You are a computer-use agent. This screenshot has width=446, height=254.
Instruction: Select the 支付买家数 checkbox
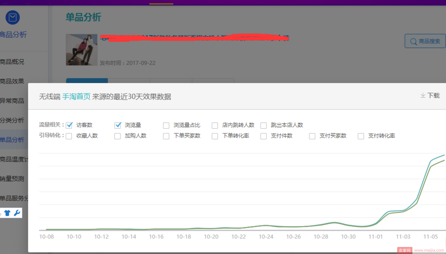click(312, 136)
